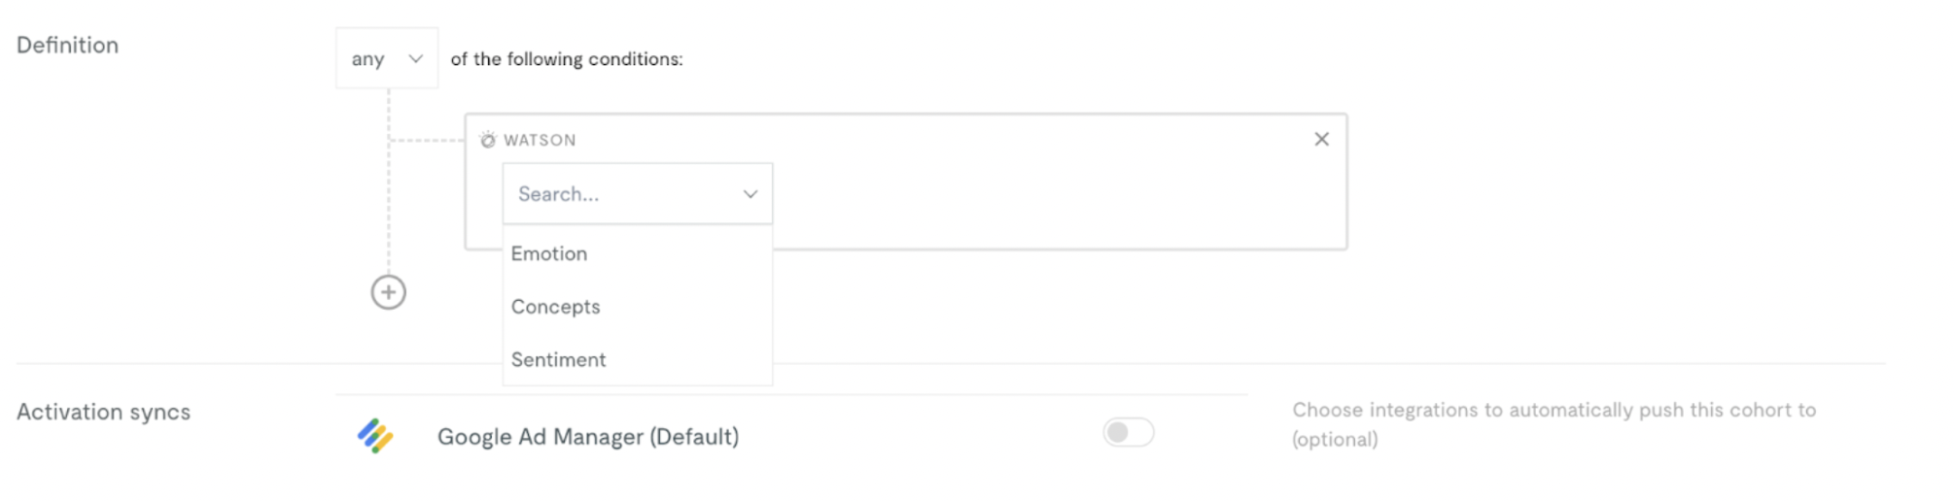Click the WATSON heading label
The image size is (1955, 501).
(540, 140)
